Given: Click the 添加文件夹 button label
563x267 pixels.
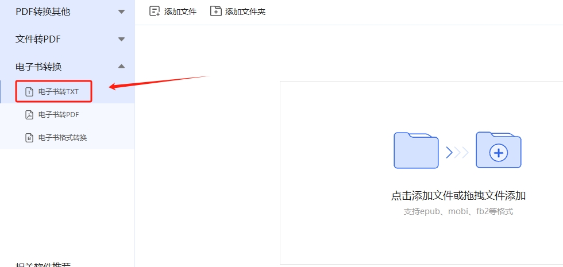Looking at the screenshot, I should tap(245, 12).
